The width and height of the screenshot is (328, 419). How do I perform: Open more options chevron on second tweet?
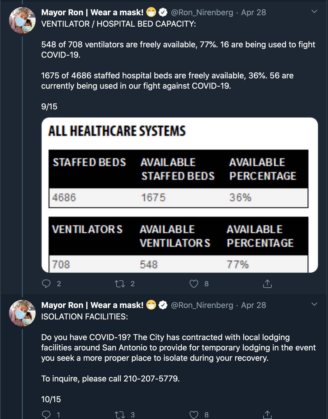pos(314,304)
